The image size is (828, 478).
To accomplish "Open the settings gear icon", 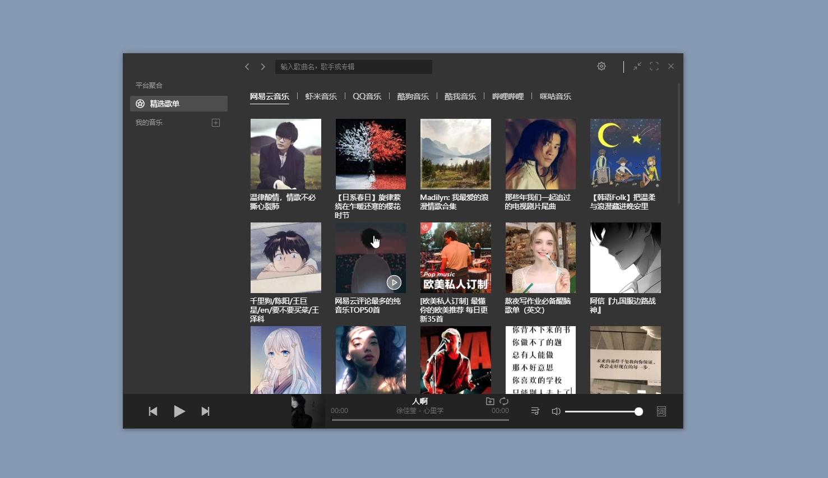I will [x=602, y=66].
